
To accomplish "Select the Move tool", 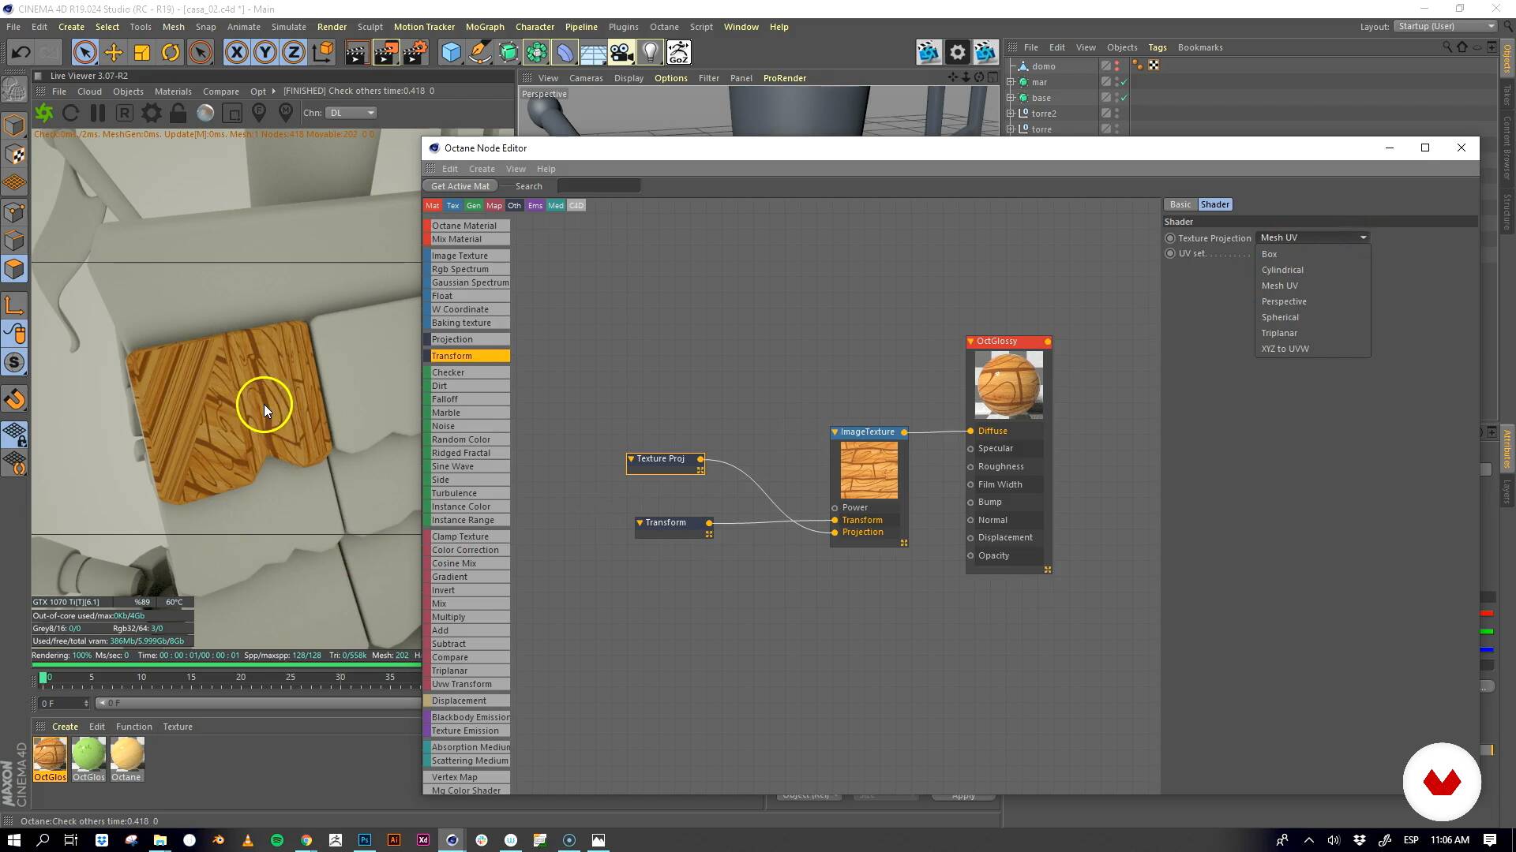I will [114, 53].
